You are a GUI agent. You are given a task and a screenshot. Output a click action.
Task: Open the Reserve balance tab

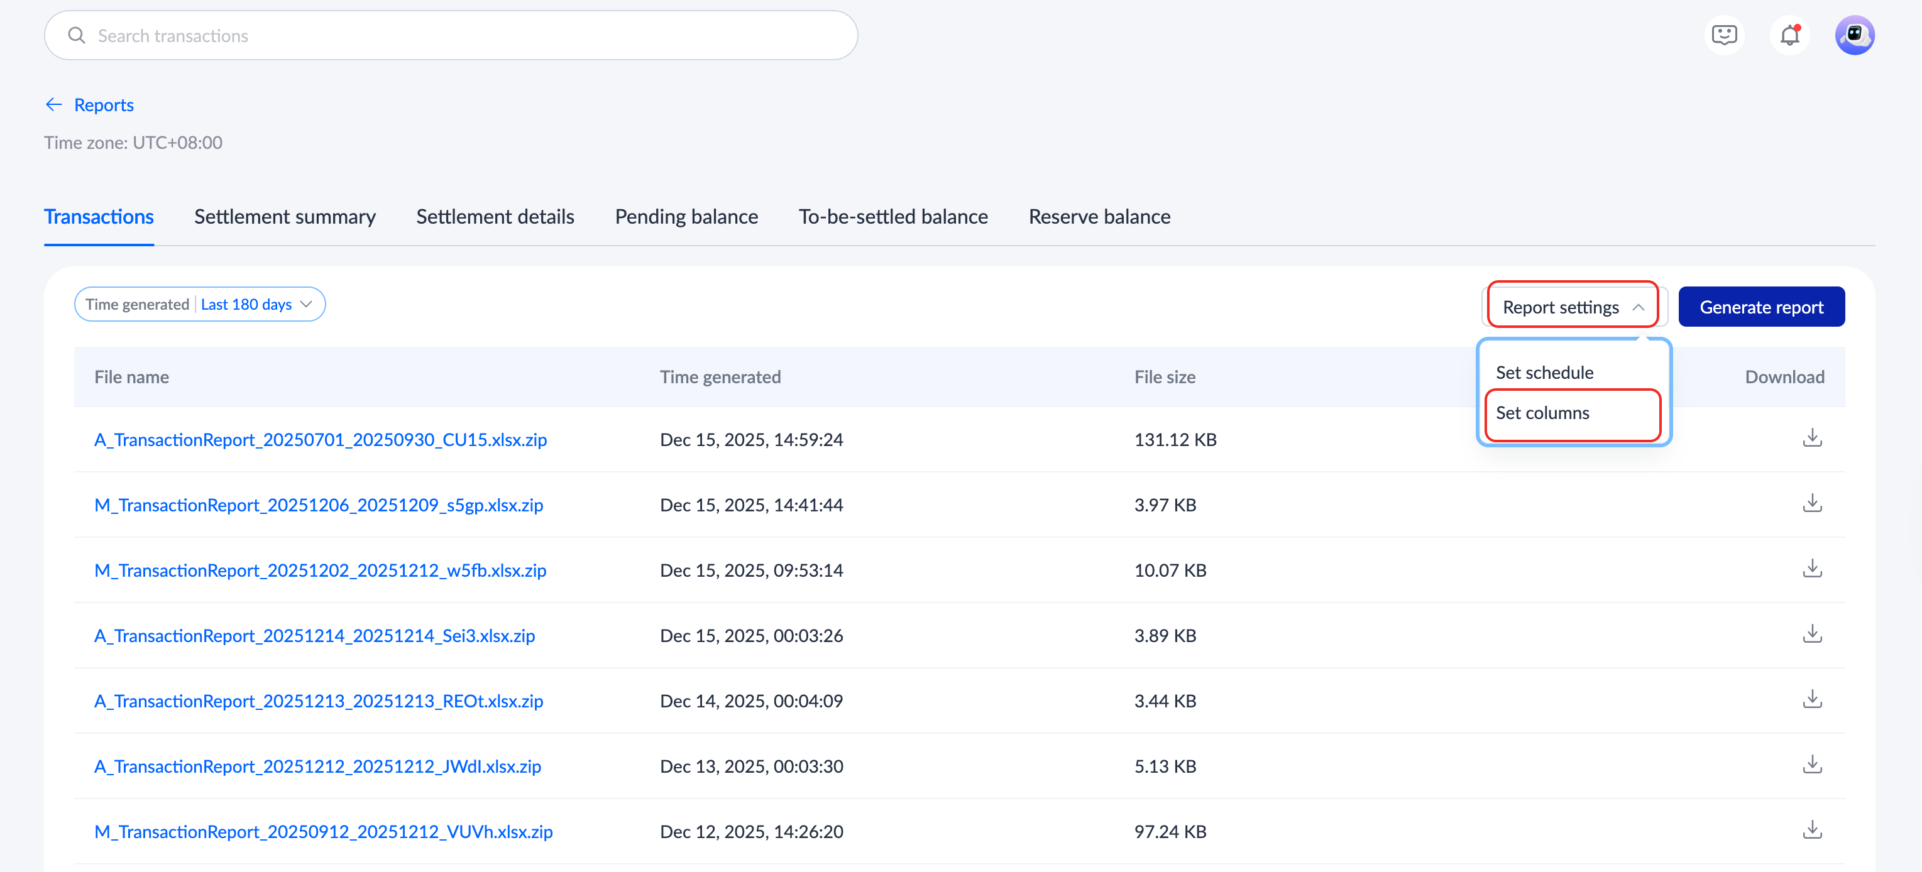[x=1098, y=216]
